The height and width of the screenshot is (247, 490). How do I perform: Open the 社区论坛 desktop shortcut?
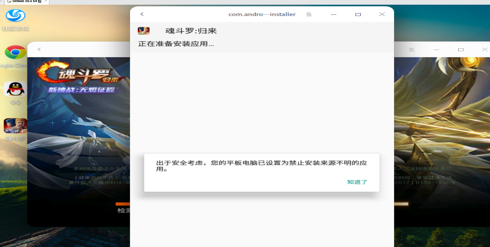pos(16,19)
